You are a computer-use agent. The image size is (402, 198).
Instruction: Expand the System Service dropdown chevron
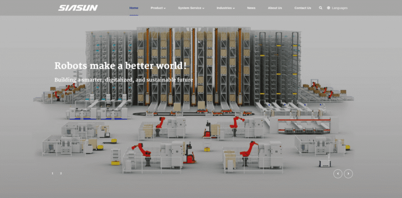click(203, 8)
